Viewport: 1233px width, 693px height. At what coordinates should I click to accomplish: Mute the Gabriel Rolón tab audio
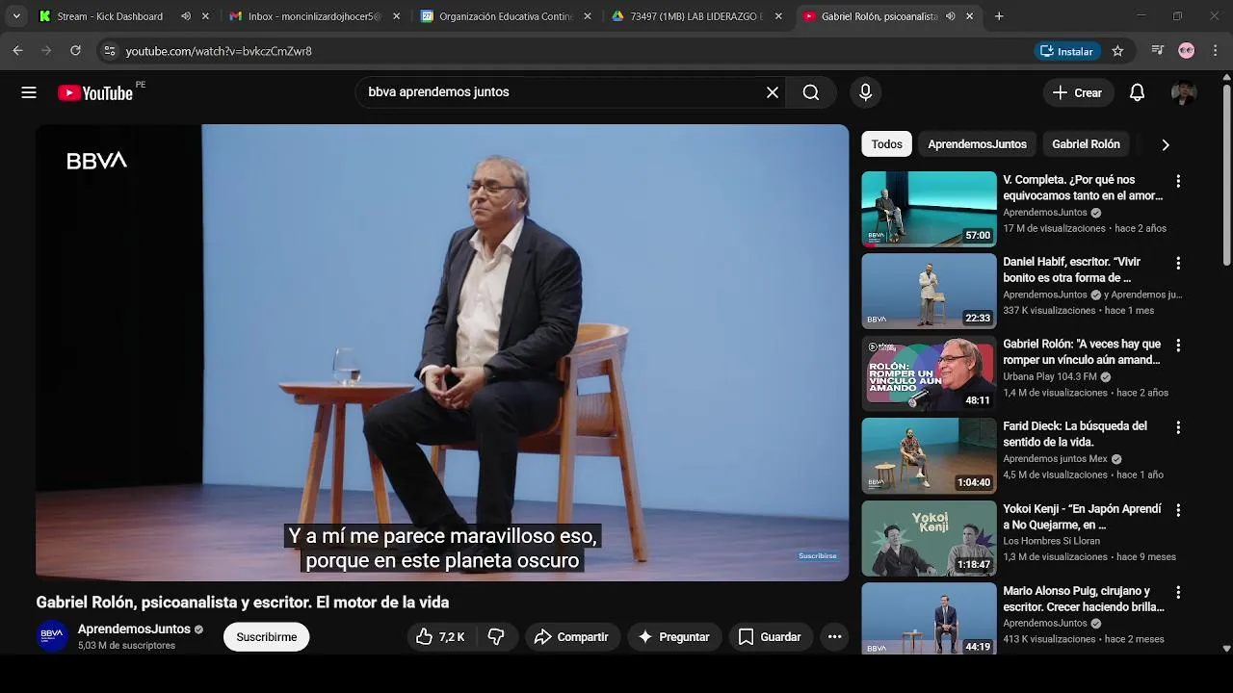[950, 16]
